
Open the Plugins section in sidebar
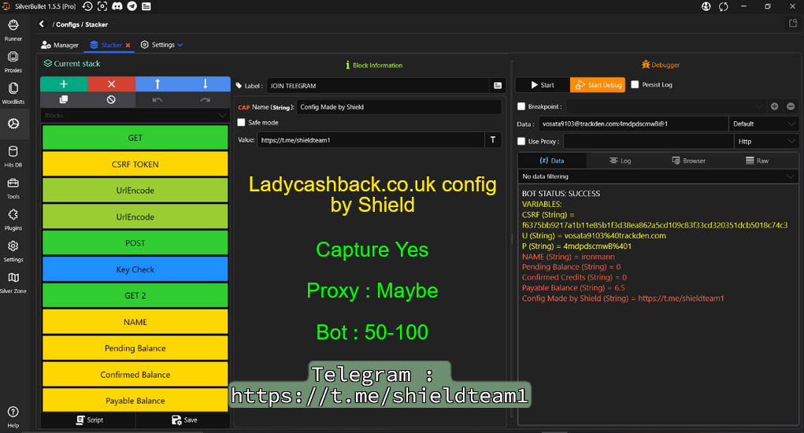tap(13, 220)
